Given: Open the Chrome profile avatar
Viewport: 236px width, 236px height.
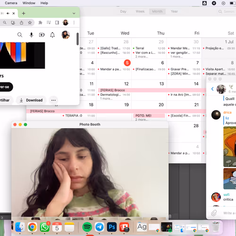Looking at the screenshot, I should point(66,23).
